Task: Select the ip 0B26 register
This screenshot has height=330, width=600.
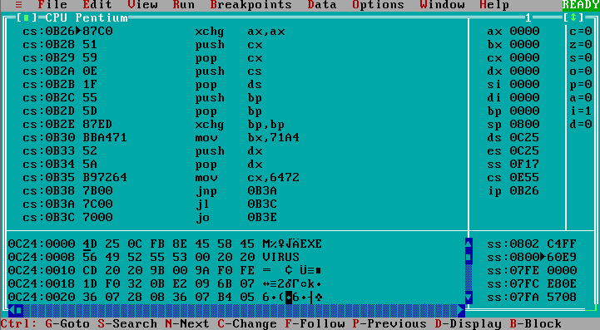Action: pyautogui.click(x=513, y=190)
